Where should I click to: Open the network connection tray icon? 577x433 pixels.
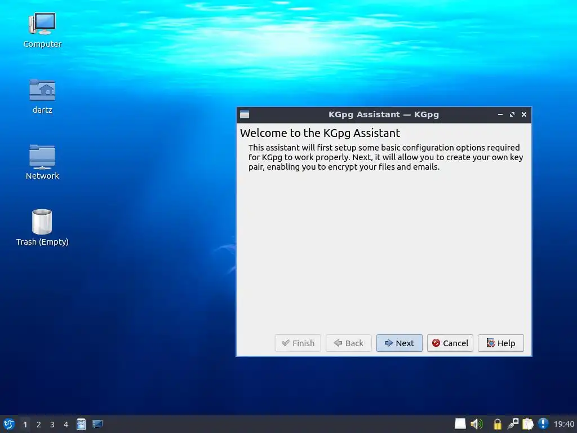(x=513, y=424)
